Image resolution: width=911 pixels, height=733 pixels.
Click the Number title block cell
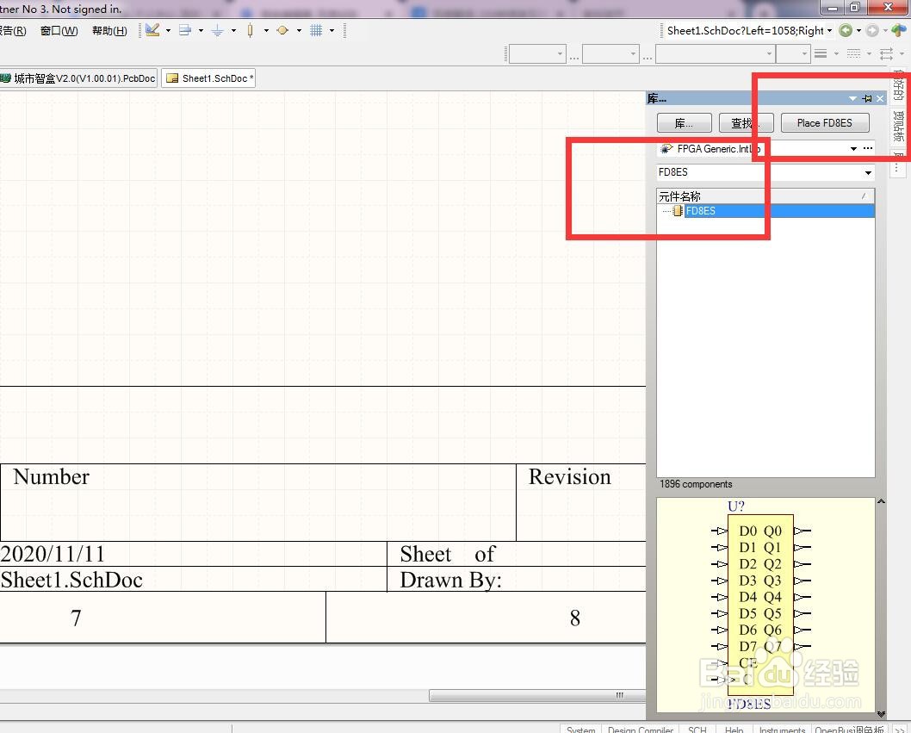tap(258, 502)
